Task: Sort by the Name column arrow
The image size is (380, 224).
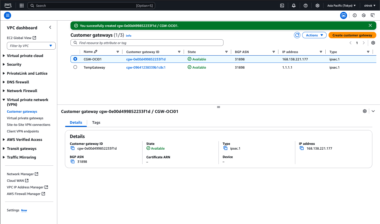Action: [118, 52]
